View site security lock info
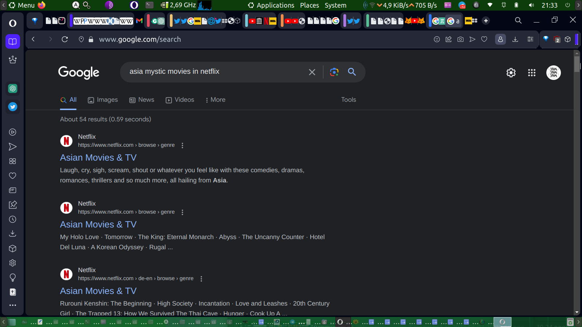The image size is (582, 327). tap(91, 39)
